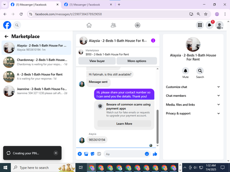Open the emoji picker smiley icon
This screenshot has width=230, height=172.
point(147,154)
